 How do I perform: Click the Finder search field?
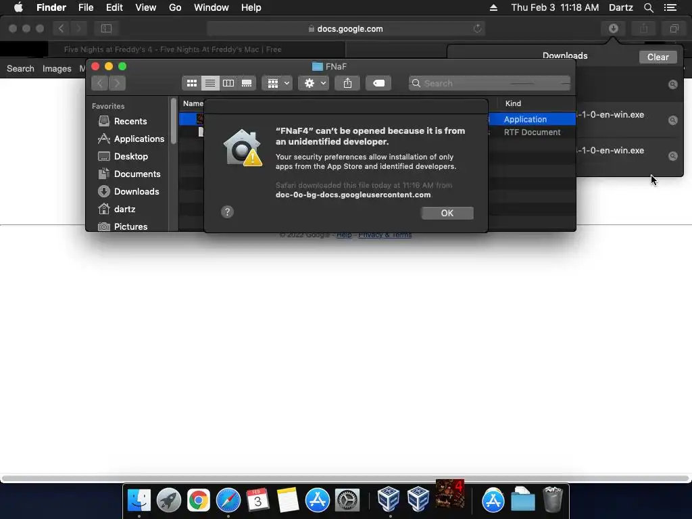(x=489, y=83)
